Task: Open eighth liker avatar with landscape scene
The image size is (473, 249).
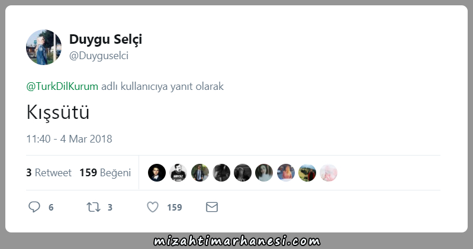Action: click(x=307, y=173)
